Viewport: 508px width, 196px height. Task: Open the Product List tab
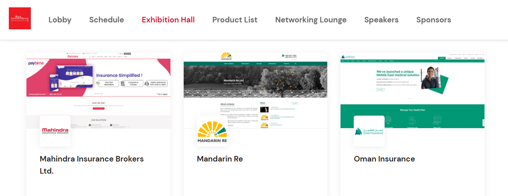tap(235, 20)
